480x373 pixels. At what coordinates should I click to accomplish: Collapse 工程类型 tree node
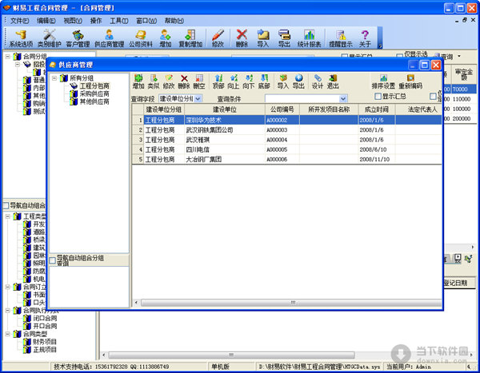tap(8, 216)
